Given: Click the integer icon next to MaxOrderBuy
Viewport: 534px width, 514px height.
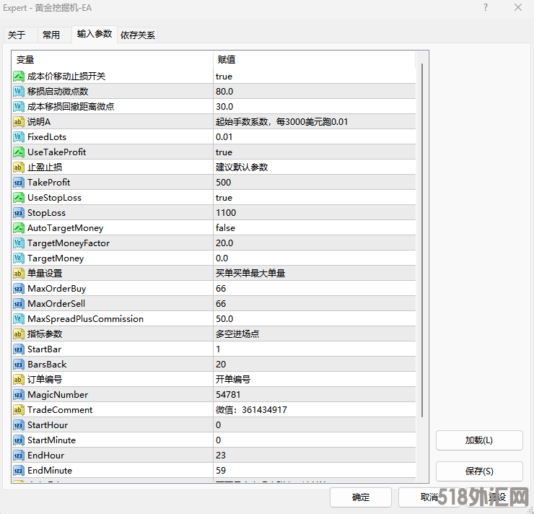Looking at the screenshot, I should point(18,289).
